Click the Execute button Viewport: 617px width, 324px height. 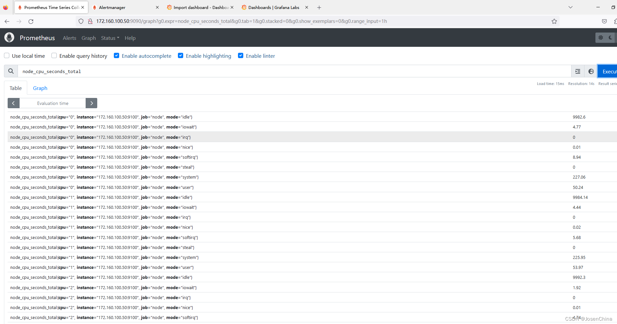click(x=607, y=71)
